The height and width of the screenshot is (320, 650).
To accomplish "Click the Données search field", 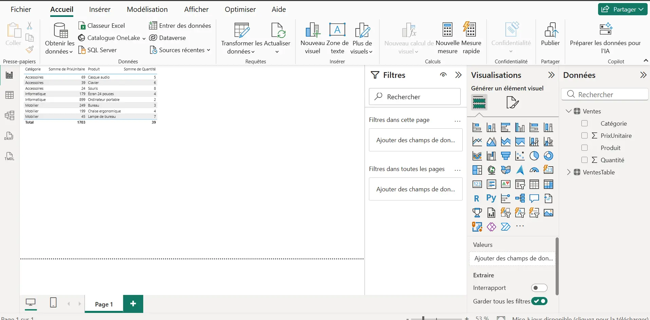I will (605, 94).
